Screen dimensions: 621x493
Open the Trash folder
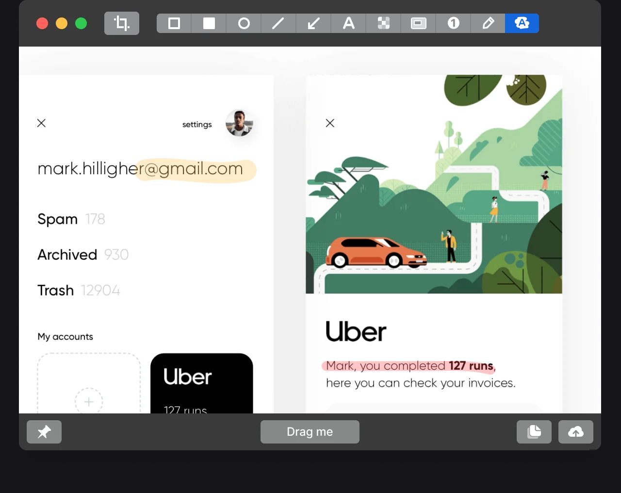tap(56, 290)
